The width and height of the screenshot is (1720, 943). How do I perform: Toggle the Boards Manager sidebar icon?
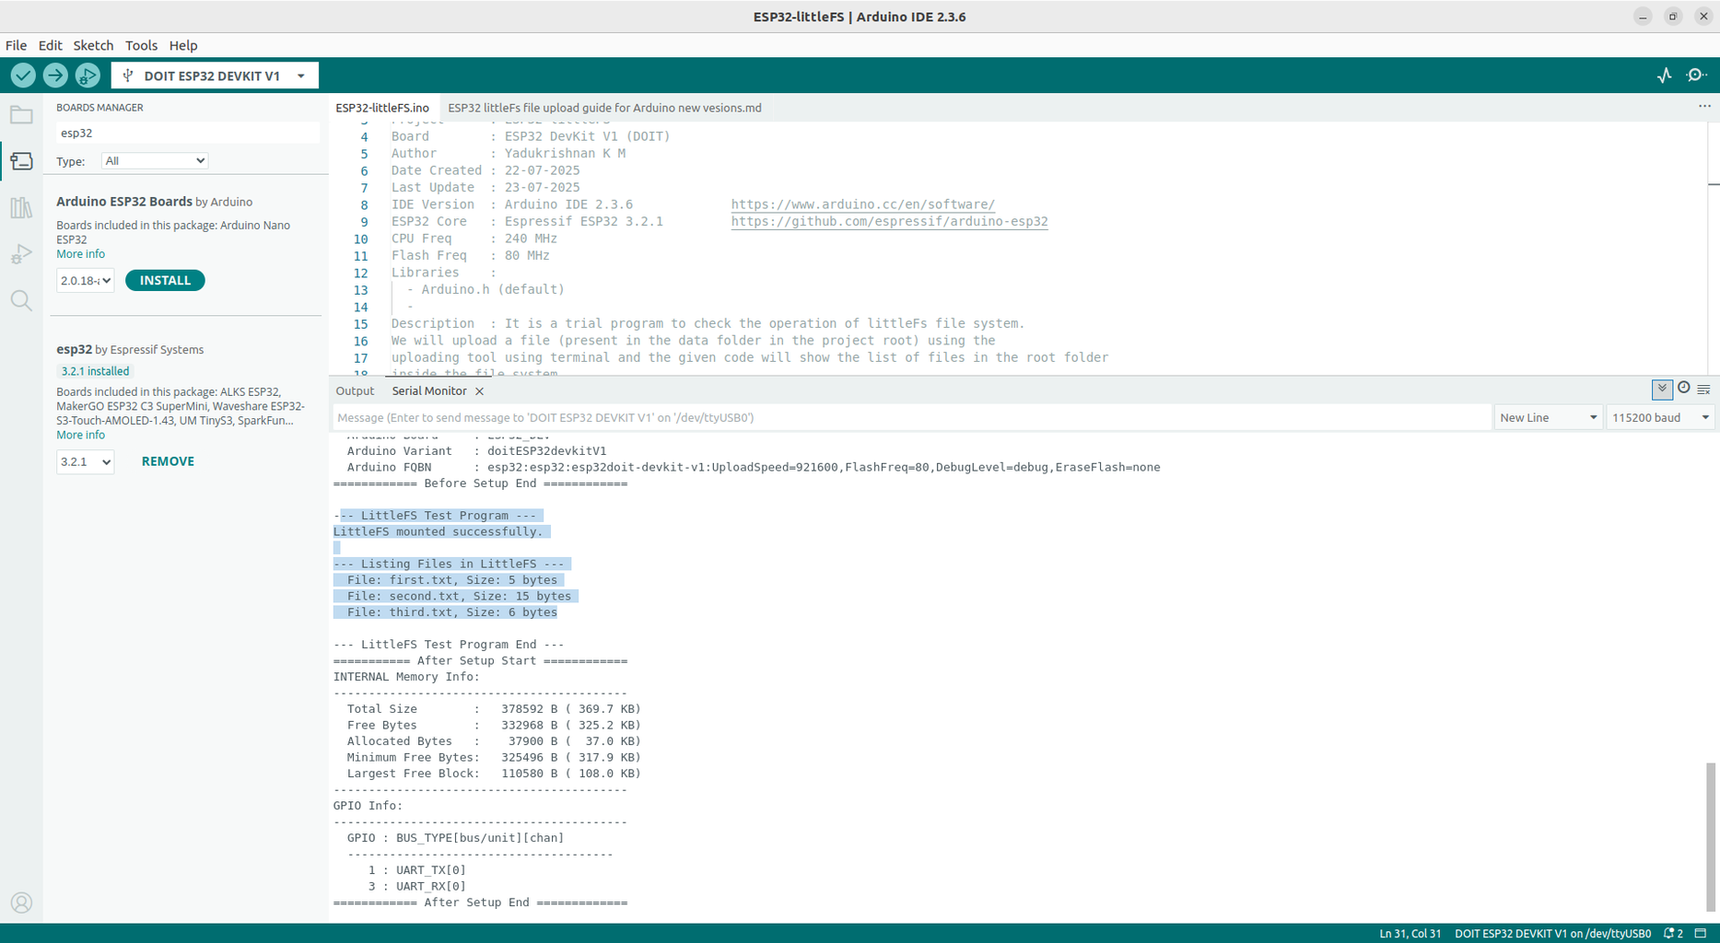click(x=21, y=161)
